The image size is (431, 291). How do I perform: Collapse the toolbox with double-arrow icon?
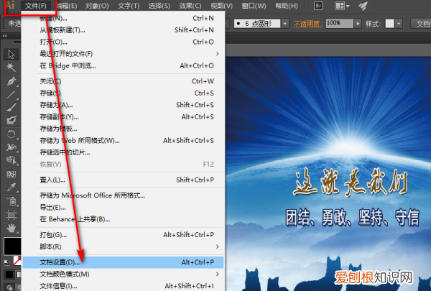point(5,36)
